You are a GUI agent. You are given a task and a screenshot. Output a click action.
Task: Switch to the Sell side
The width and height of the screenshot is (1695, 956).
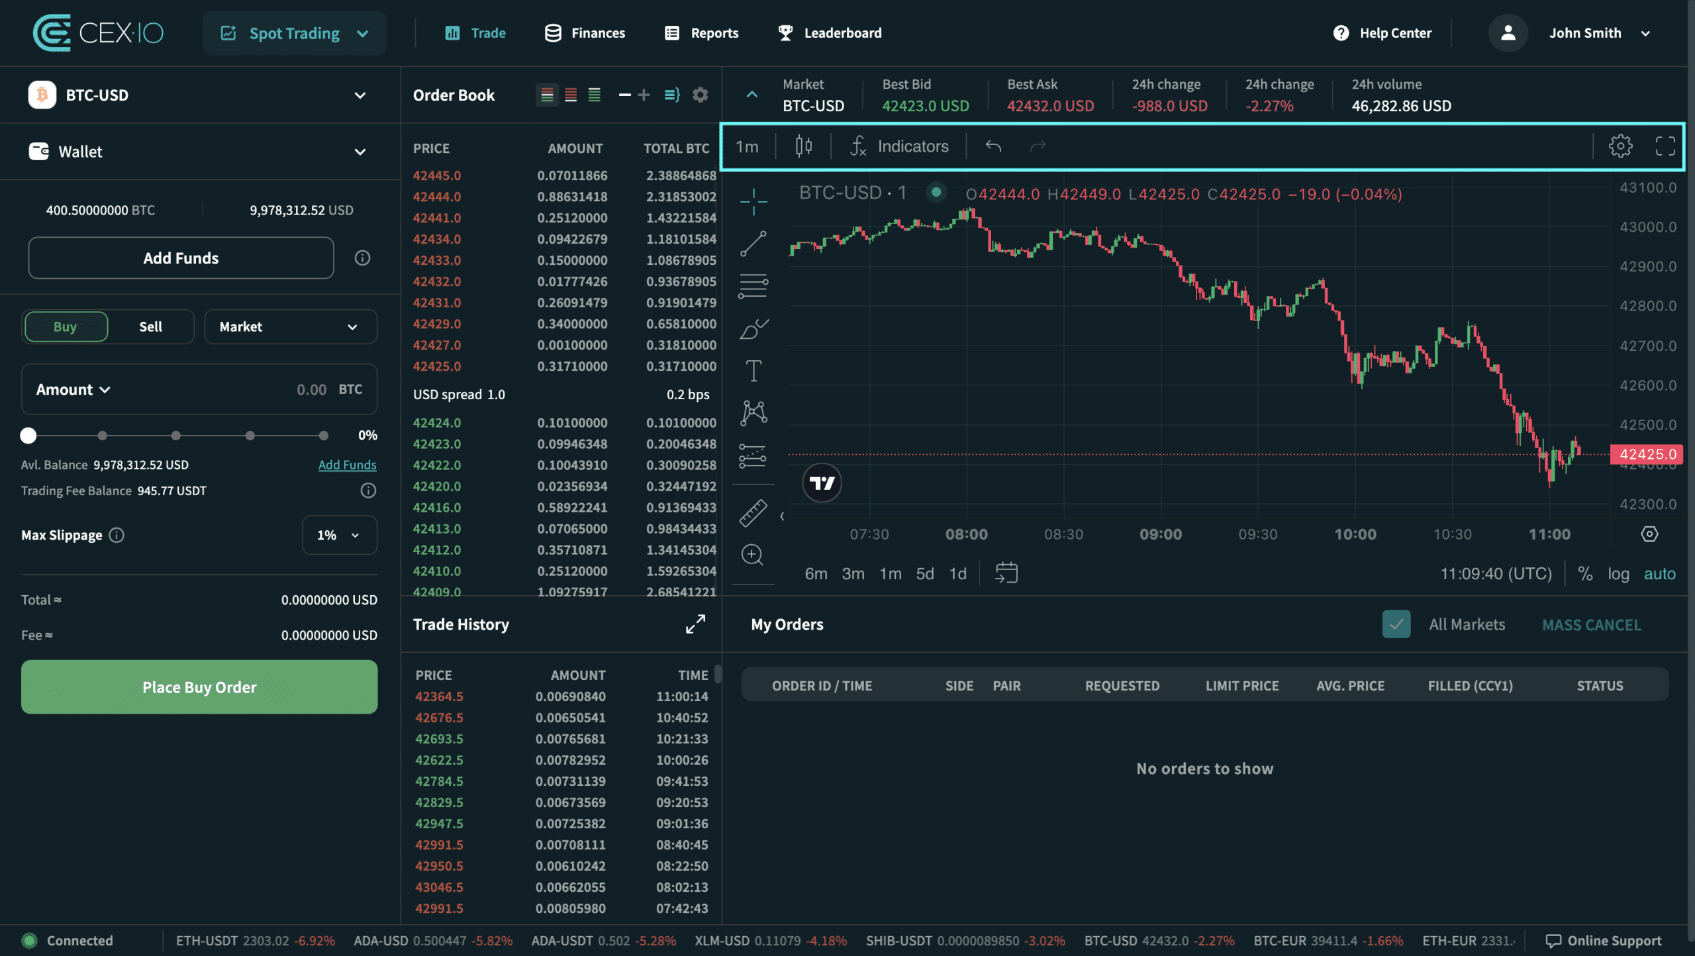click(150, 326)
